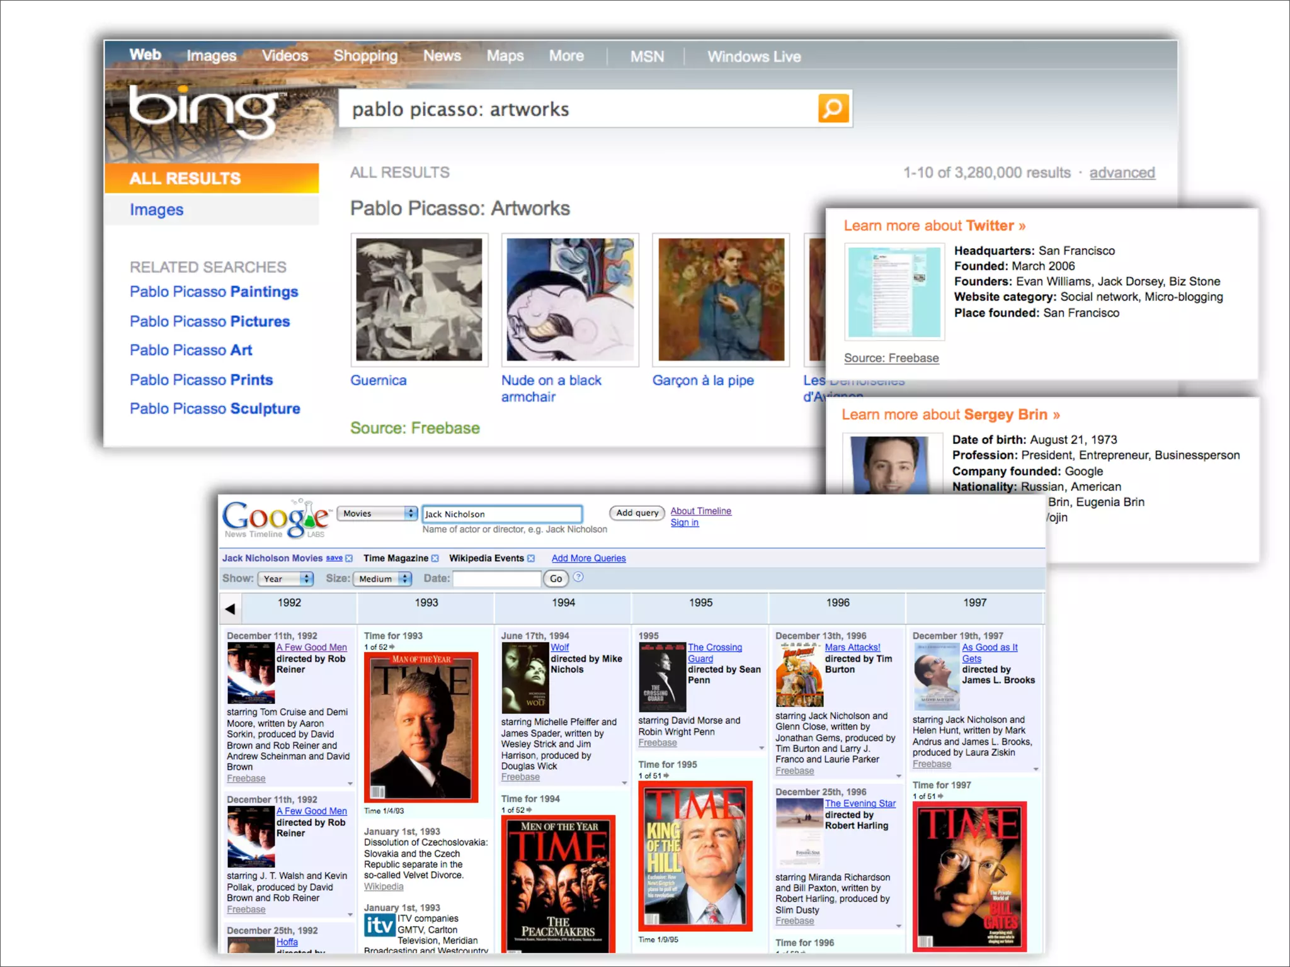Open the Movies query type dropdown
Screen dimensions: 1290x967
pyautogui.click(x=377, y=514)
